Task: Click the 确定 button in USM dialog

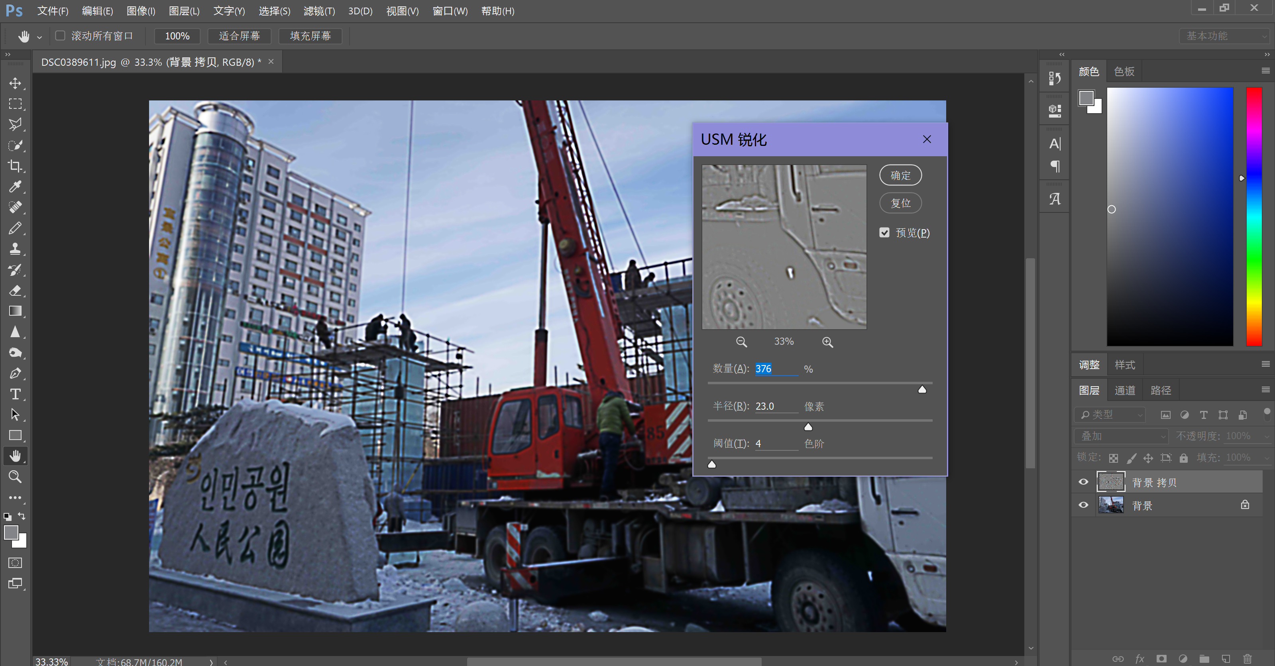Action: 900,175
